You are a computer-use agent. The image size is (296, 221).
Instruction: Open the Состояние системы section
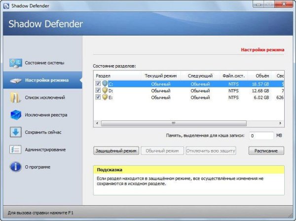pos(42,63)
